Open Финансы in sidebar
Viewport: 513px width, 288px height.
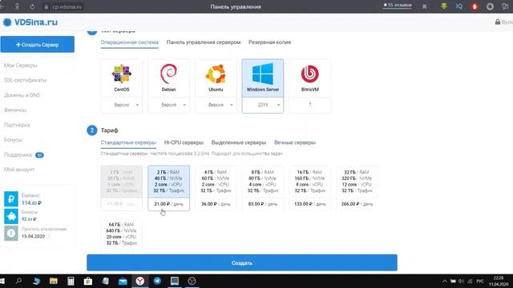15,110
